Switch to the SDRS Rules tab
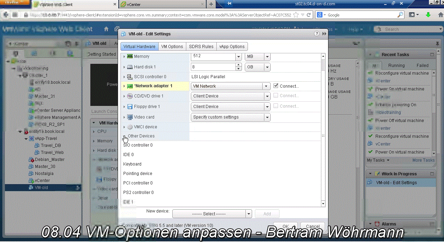444x242 pixels. [x=201, y=47]
